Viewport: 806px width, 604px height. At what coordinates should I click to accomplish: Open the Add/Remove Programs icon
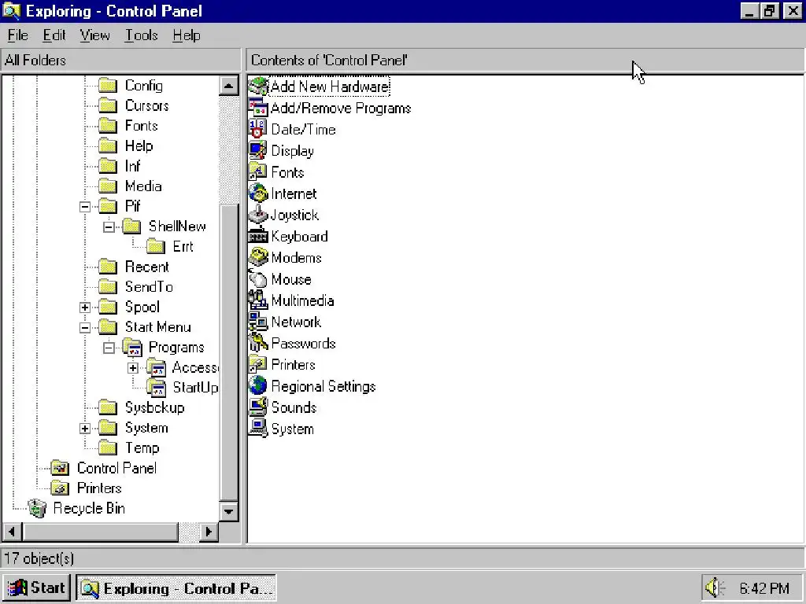click(x=258, y=108)
